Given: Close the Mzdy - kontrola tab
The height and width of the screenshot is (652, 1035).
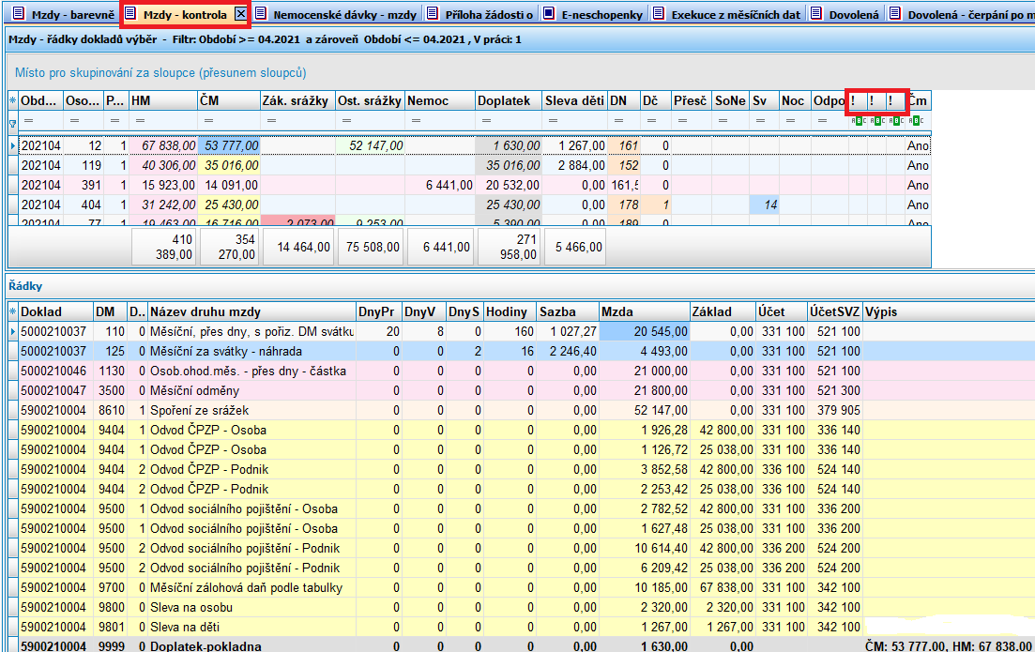Looking at the screenshot, I should (x=240, y=14).
